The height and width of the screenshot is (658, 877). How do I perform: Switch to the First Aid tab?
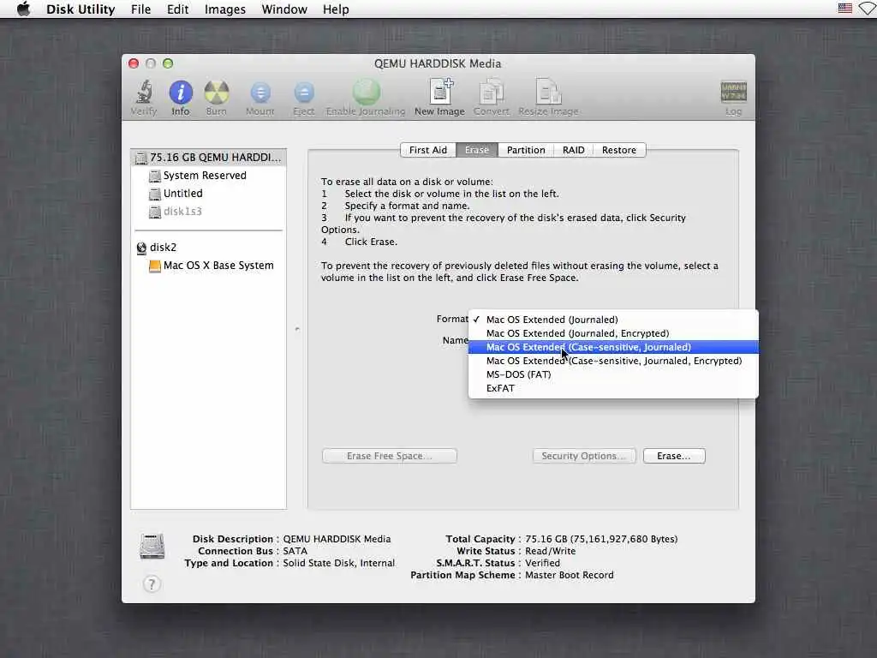[x=428, y=150]
